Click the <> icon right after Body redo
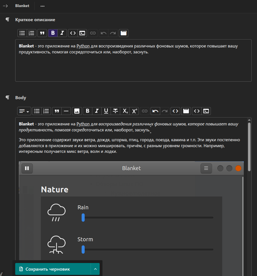 175,111
